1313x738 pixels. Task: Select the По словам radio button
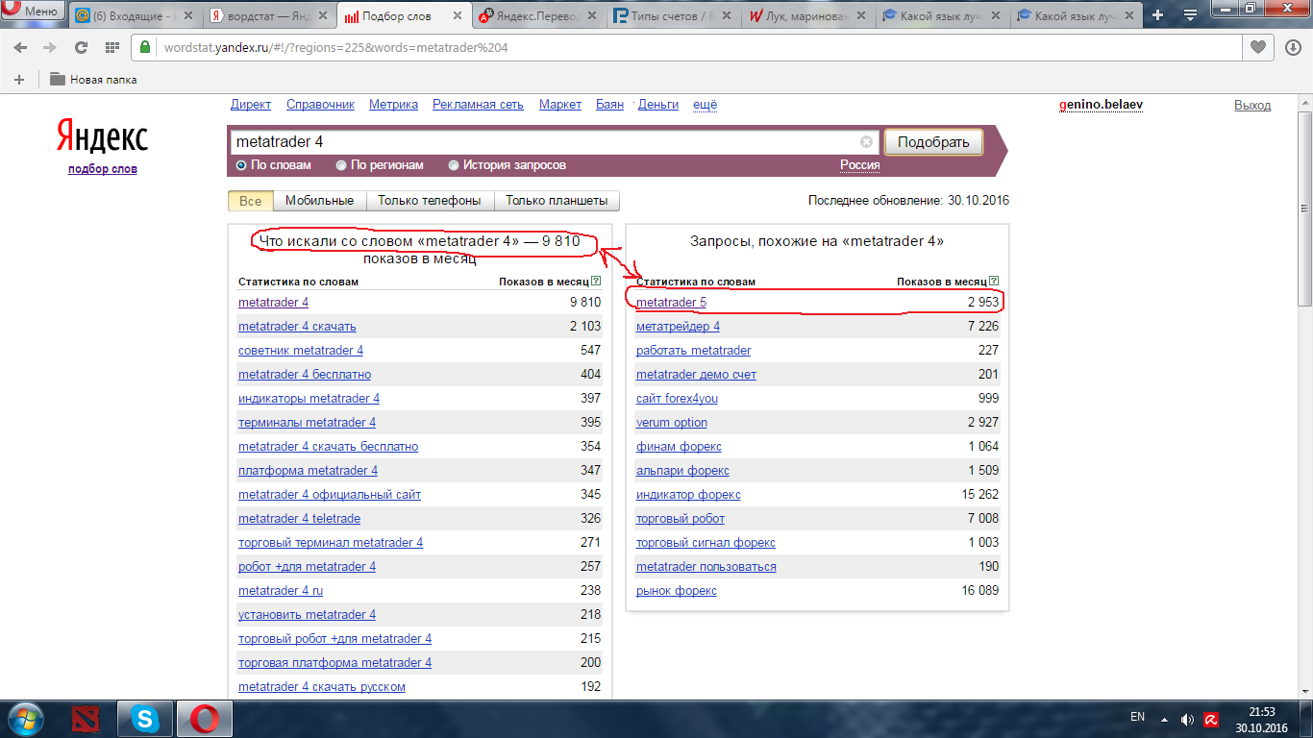[x=241, y=165]
